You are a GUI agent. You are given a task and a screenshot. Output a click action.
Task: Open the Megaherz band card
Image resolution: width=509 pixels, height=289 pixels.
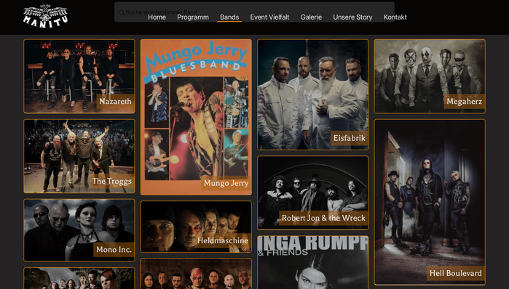coord(430,76)
